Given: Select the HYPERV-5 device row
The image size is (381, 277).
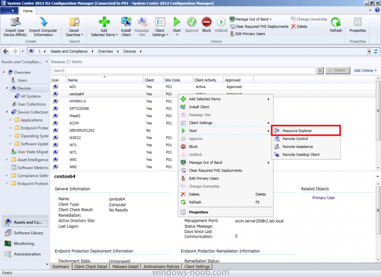Looking at the screenshot, I should tap(212, 101).
